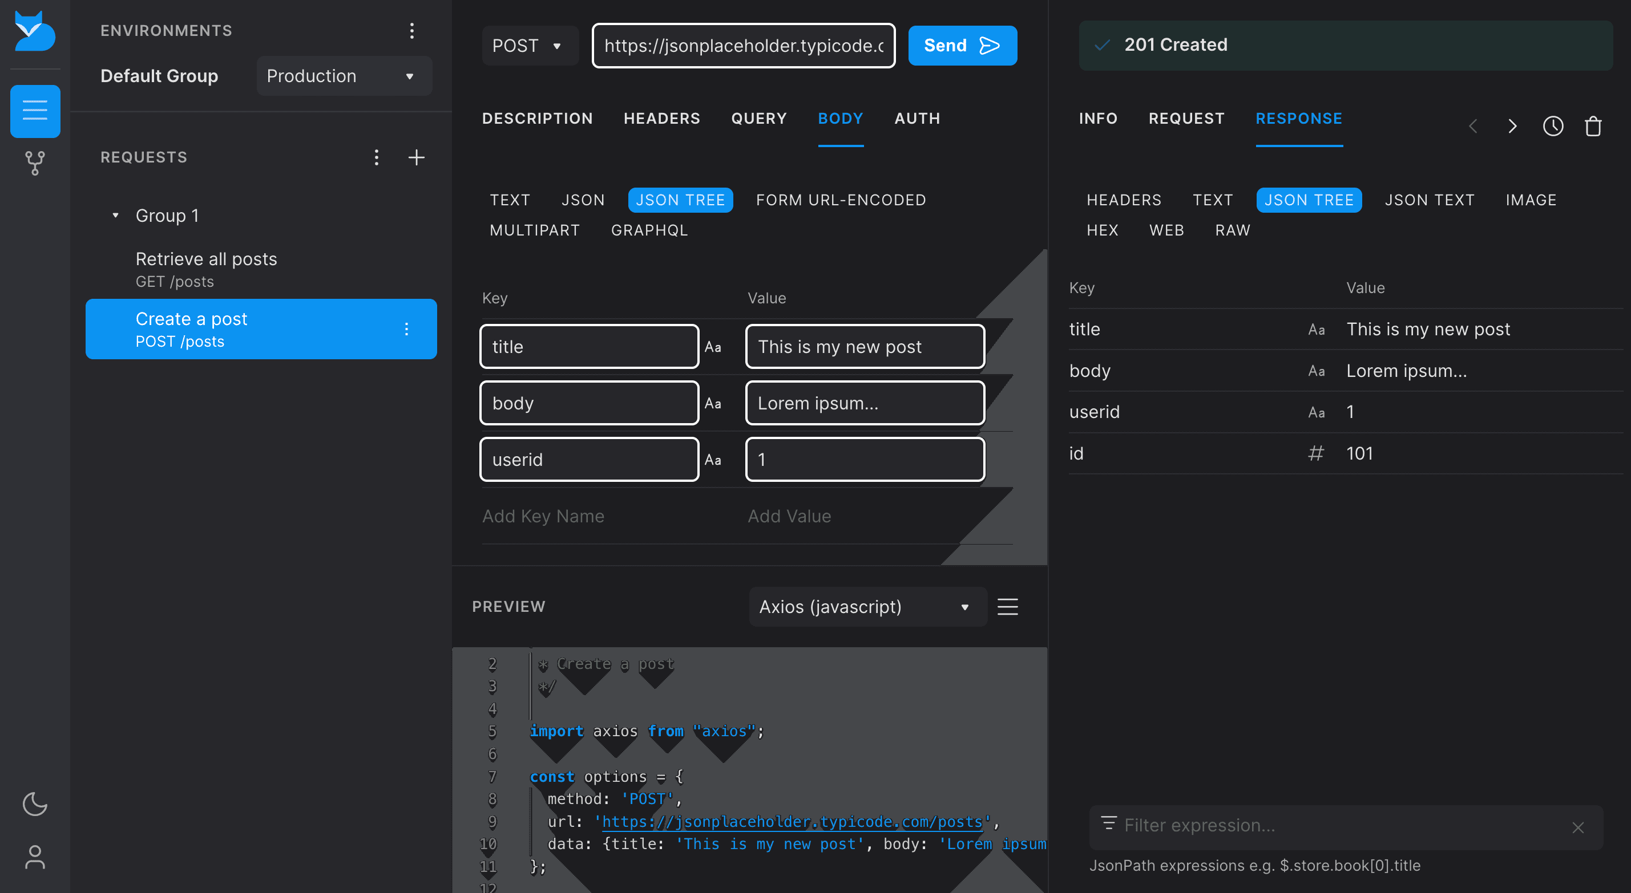Open the Info tab in response panel
Viewport: 1631px width, 893px height.
click(1098, 119)
